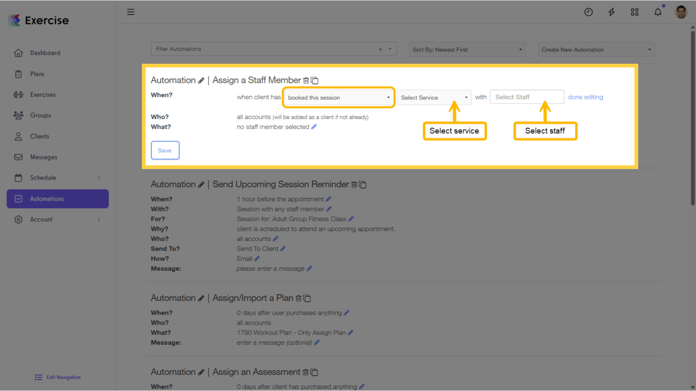View notifications via the bell icon

pyautogui.click(x=658, y=12)
